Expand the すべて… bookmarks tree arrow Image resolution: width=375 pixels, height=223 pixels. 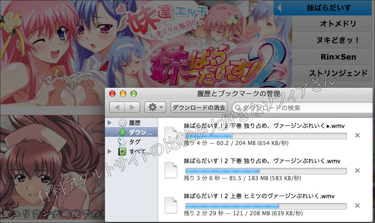pos(109,151)
